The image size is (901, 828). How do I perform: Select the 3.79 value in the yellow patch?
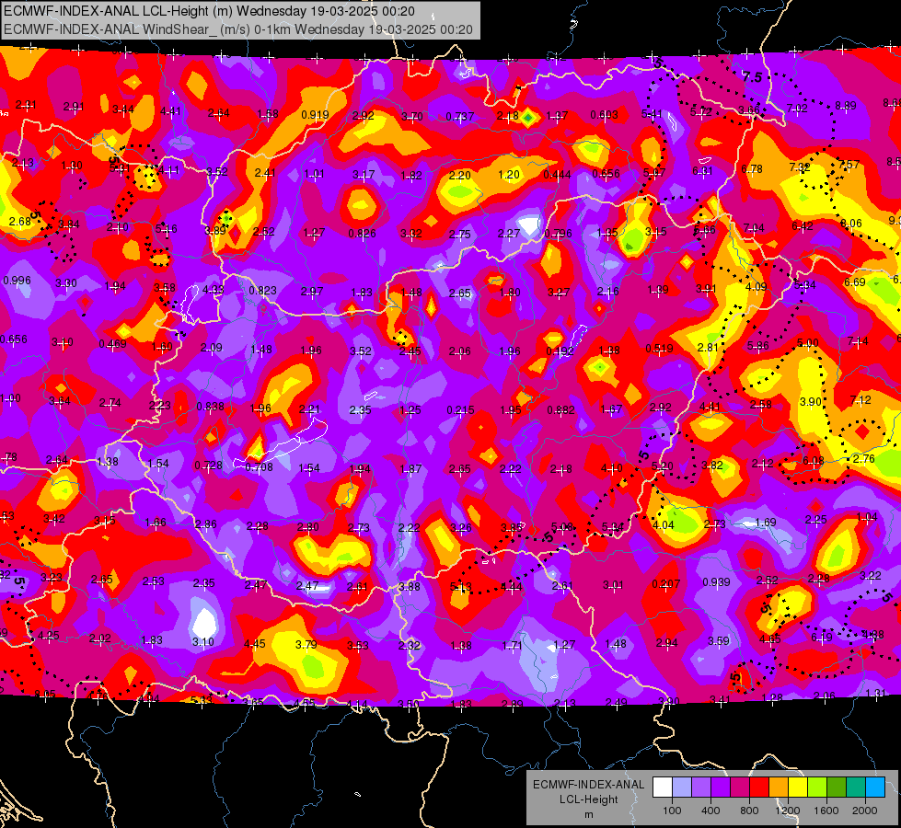pos(306,645)
